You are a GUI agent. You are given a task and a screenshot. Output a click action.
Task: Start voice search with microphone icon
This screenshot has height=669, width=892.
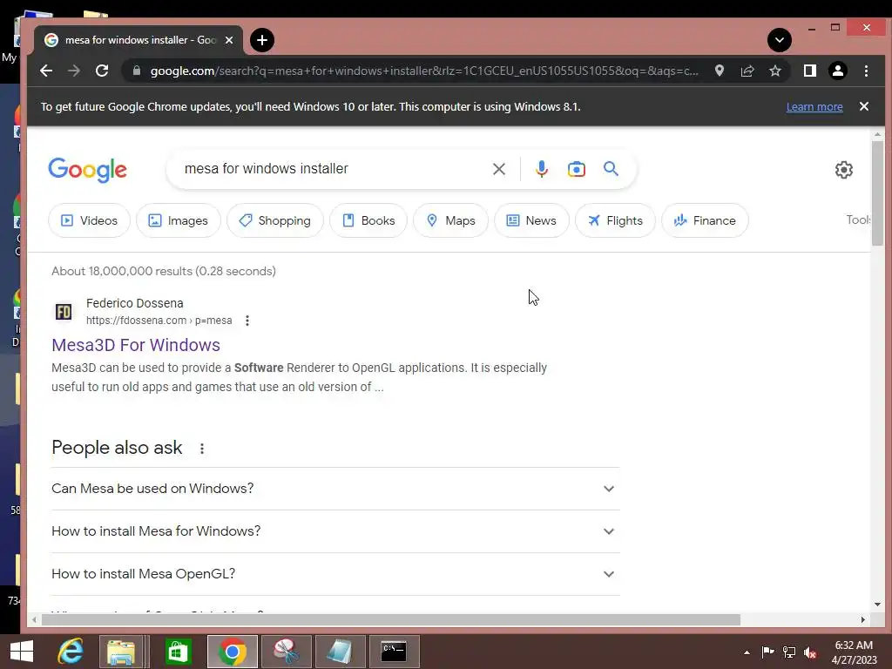click(x=542, y=169)
